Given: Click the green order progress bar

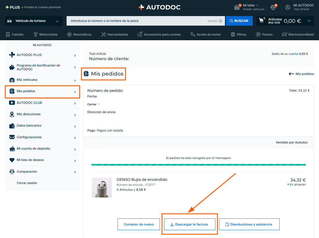Looking at the screenshot, I should click(198, 165).
